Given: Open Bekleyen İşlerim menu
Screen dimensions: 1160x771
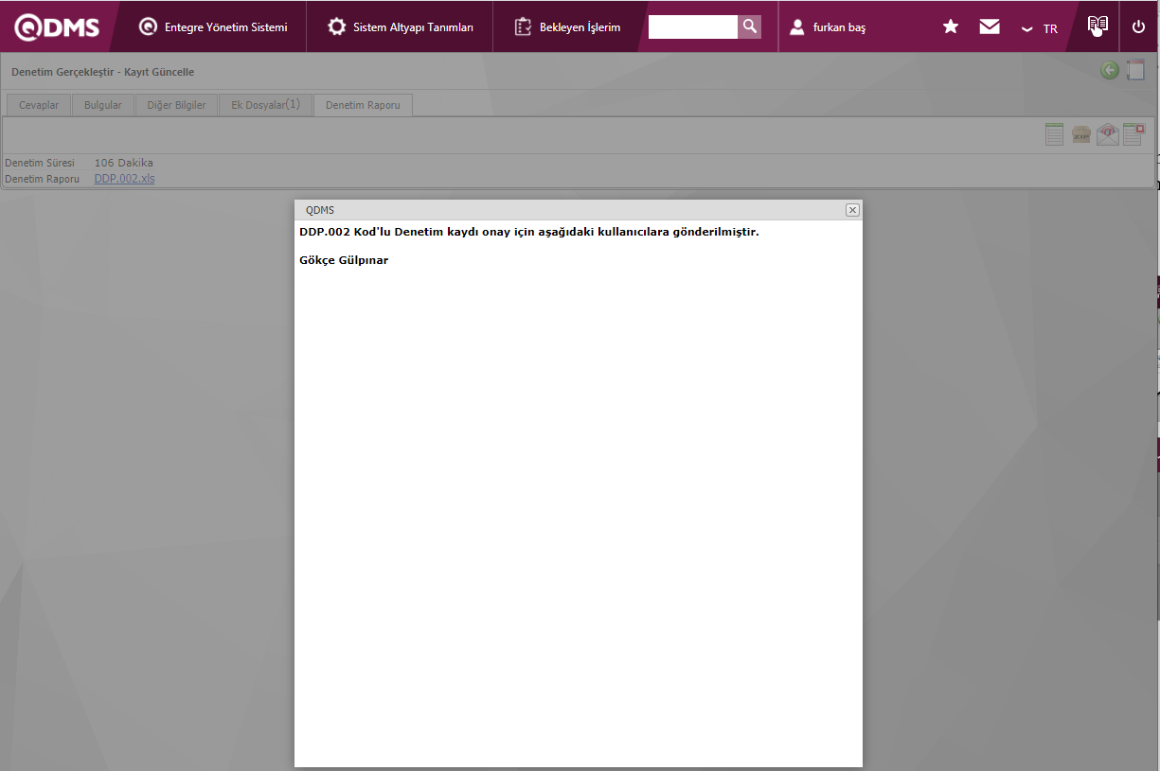Looking at the screenshot, I should tap(568, 27).
